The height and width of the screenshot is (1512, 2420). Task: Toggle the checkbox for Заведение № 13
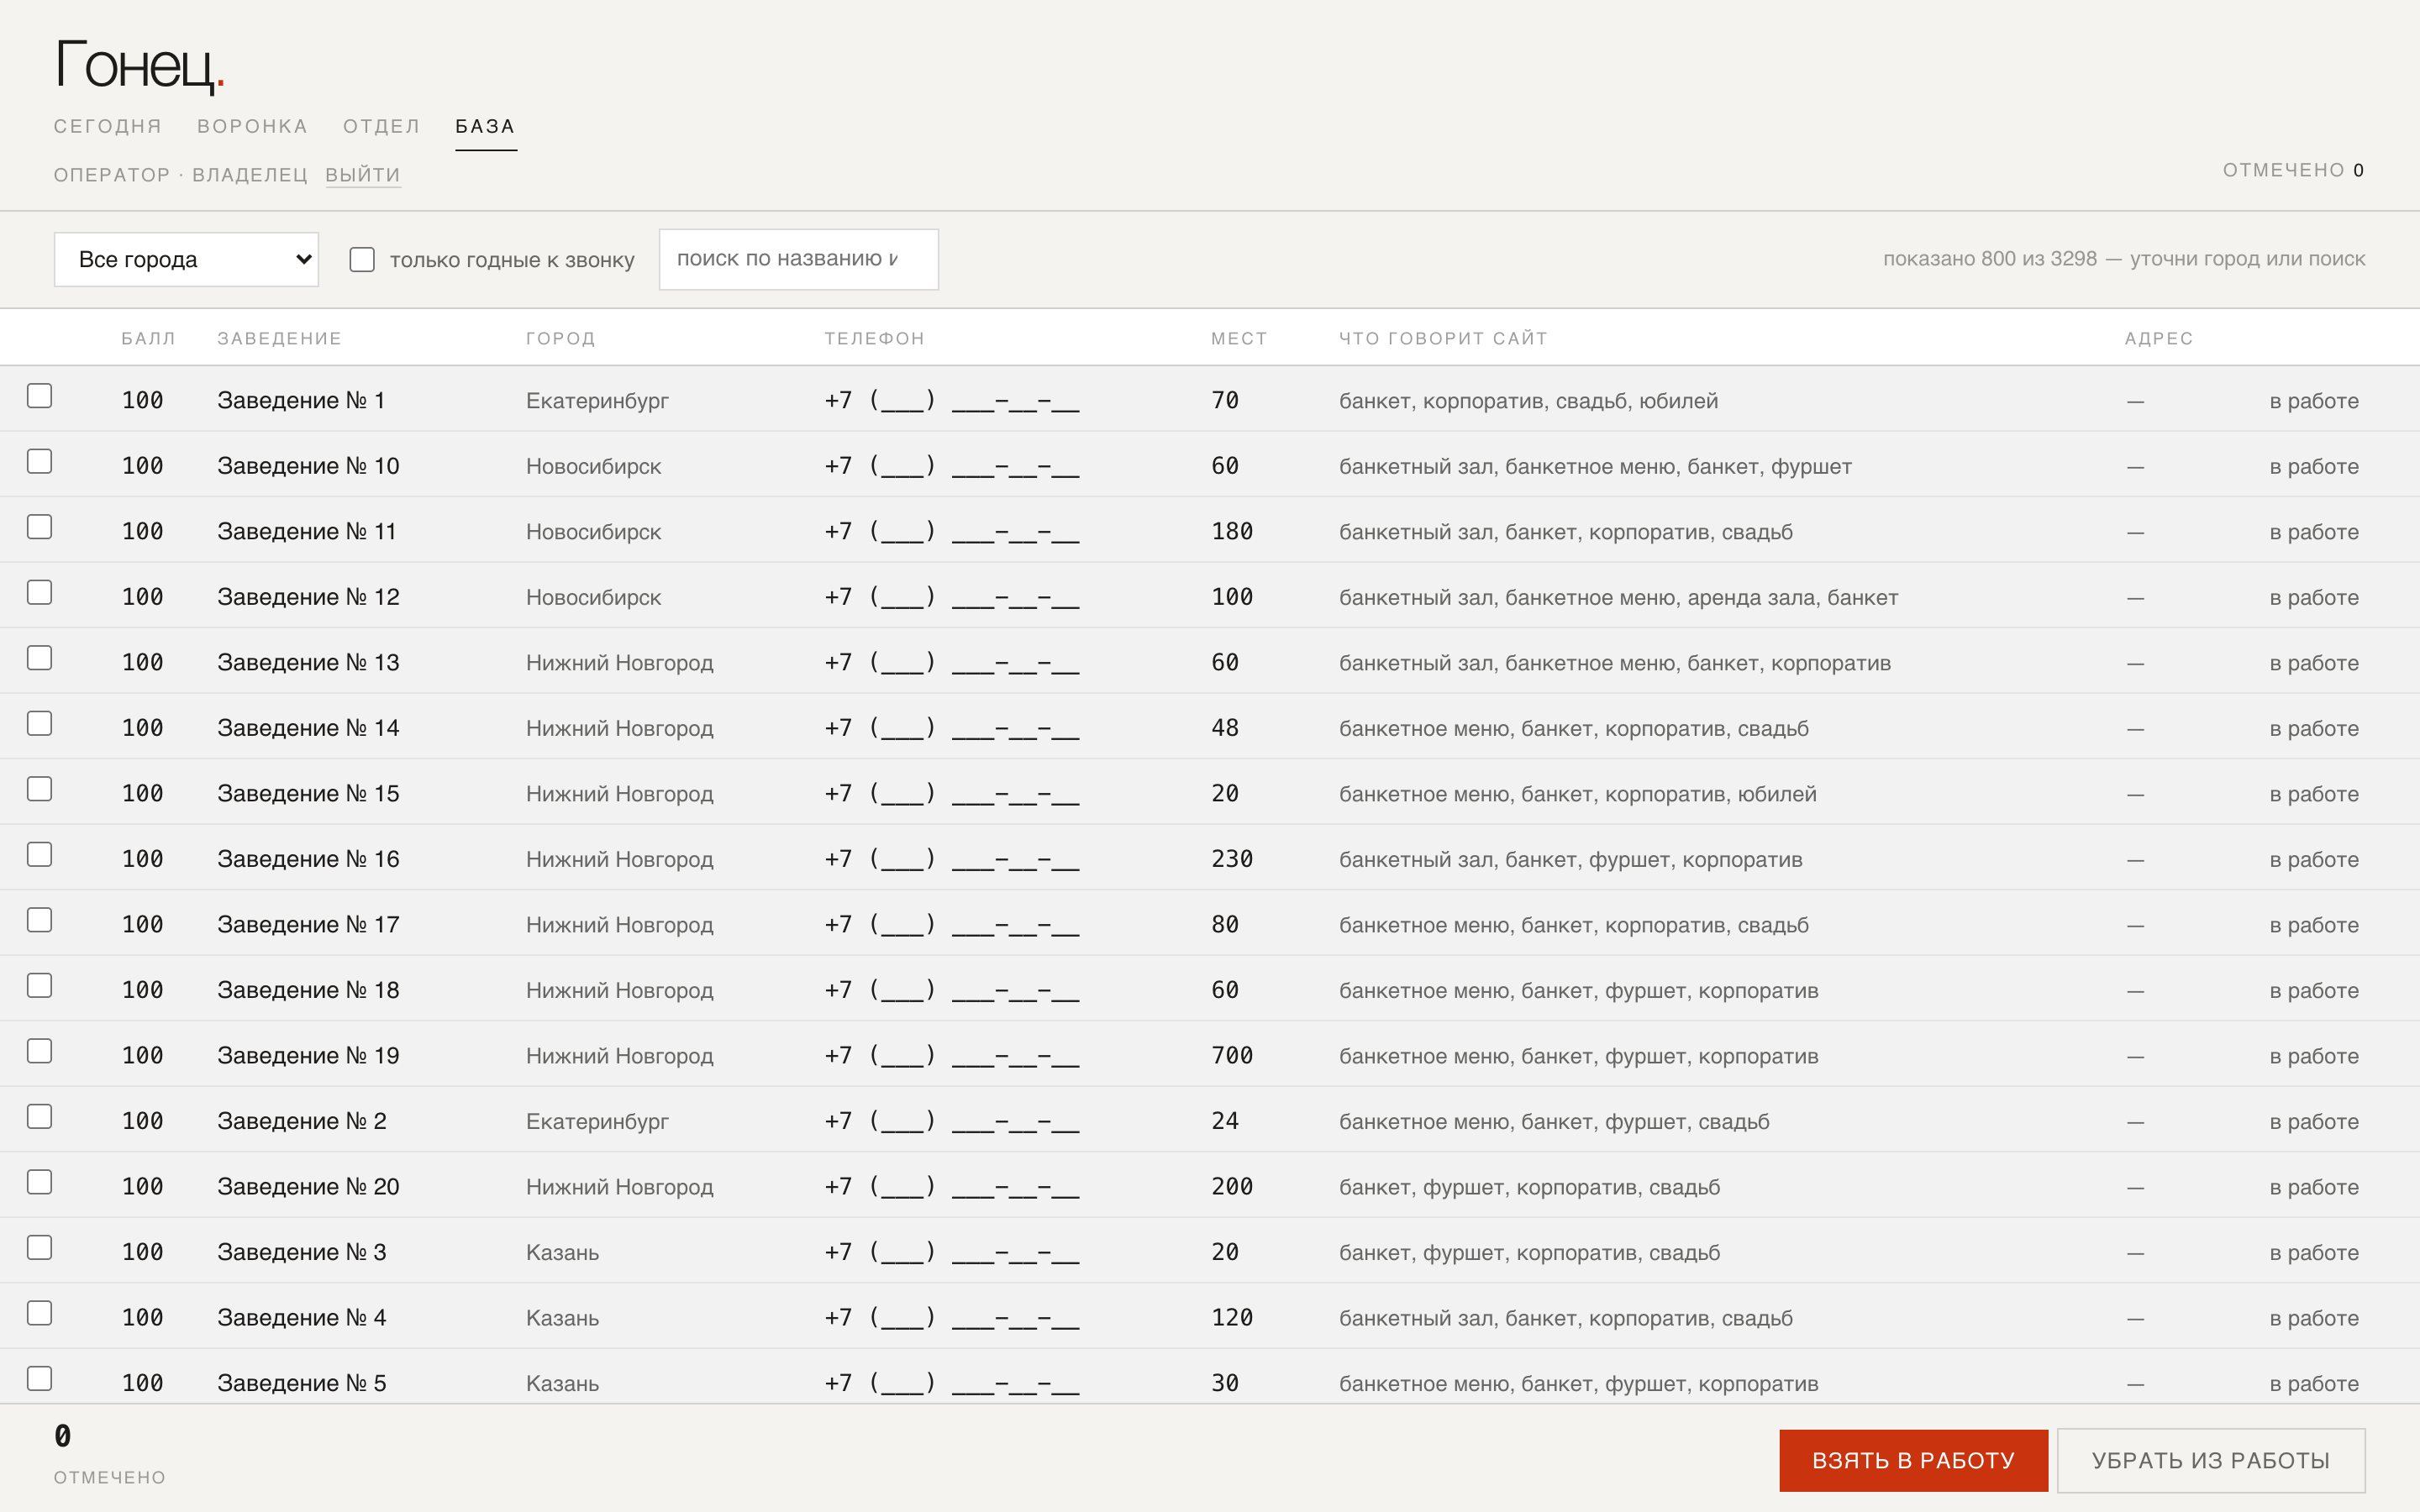point(39,658)
